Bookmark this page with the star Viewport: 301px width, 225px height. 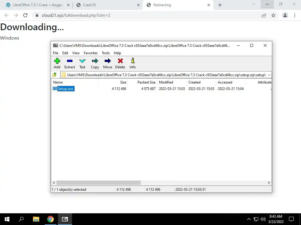[x=273, y=15]
